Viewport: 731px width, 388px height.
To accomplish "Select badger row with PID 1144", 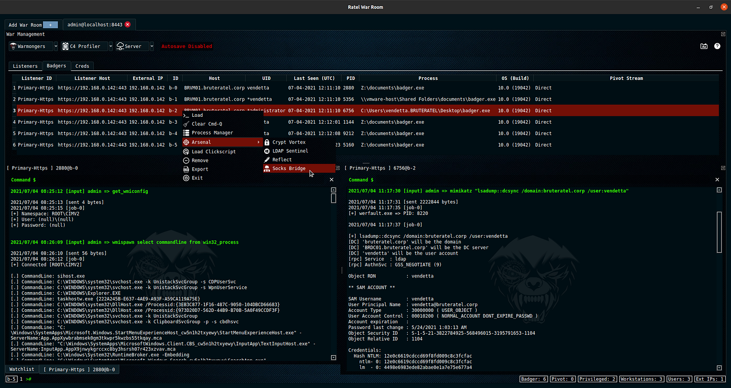I will 365,122.
